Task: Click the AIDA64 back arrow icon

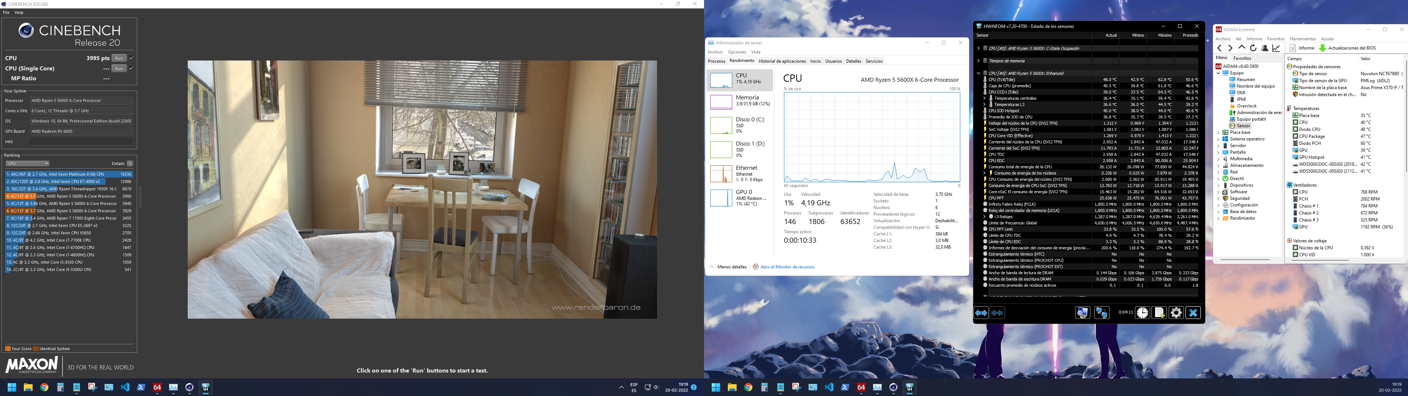Action: (x=1220, y=48)
